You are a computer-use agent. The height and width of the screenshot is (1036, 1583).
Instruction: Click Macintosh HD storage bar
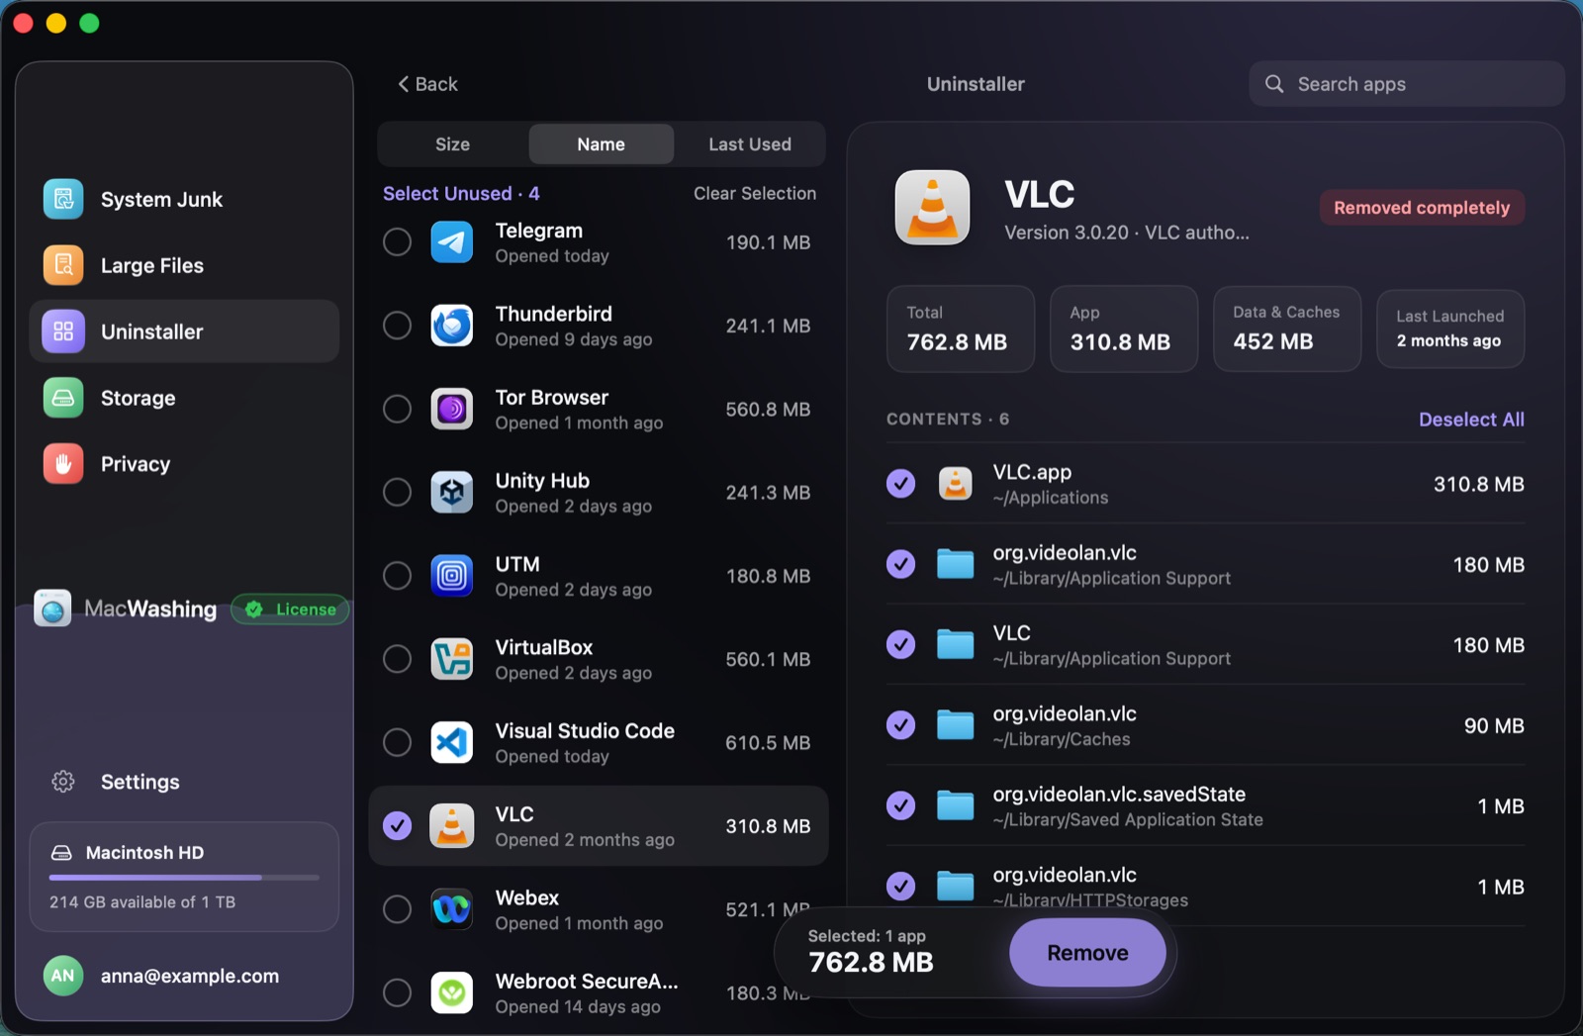pos(184,877)
